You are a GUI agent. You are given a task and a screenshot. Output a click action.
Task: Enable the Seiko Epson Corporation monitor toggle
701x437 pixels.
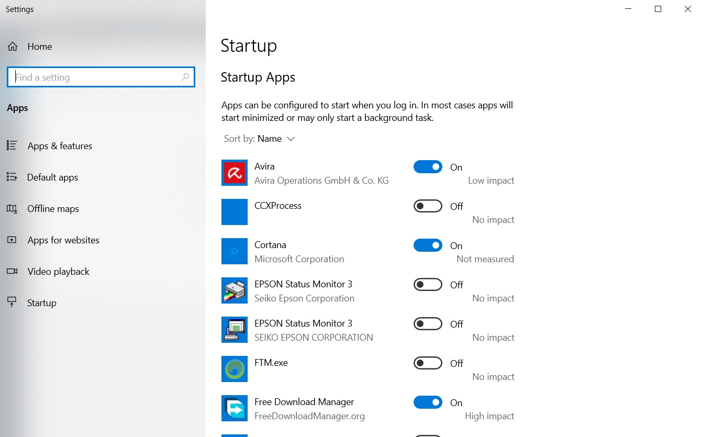(428, 285)
